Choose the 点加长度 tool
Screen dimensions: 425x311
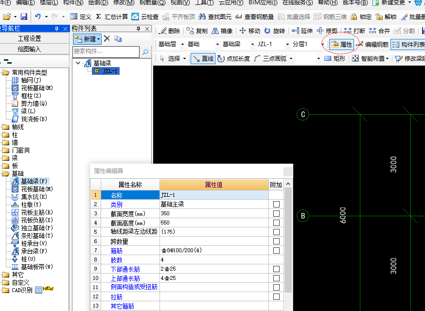coord(233,58)
